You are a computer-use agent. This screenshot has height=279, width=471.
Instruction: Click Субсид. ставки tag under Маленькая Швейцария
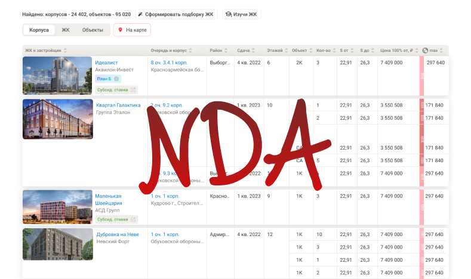[x=116, y=219]
